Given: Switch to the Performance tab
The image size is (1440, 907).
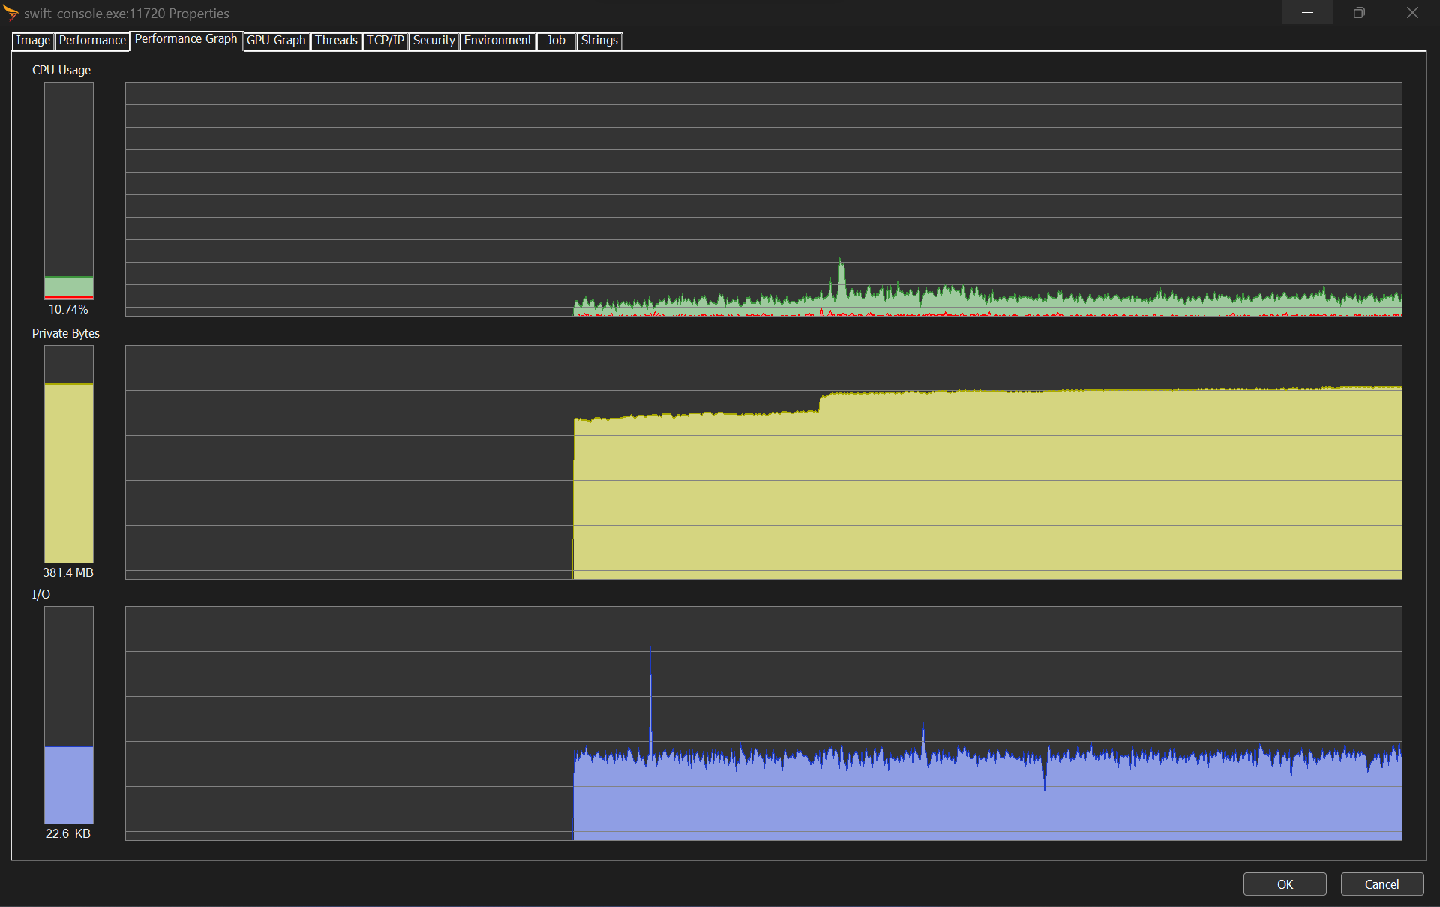Looking at the screenshot, I should tap(92, 41).
